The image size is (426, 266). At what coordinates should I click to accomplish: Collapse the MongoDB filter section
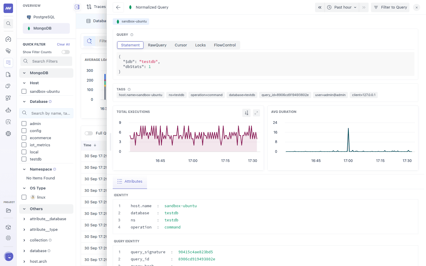[24, 73]
